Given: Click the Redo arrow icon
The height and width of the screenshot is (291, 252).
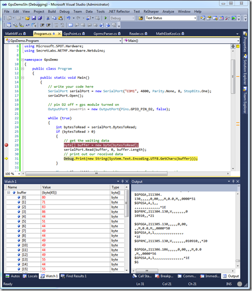Looking at the screenshot, I should [x=78, y=18].
